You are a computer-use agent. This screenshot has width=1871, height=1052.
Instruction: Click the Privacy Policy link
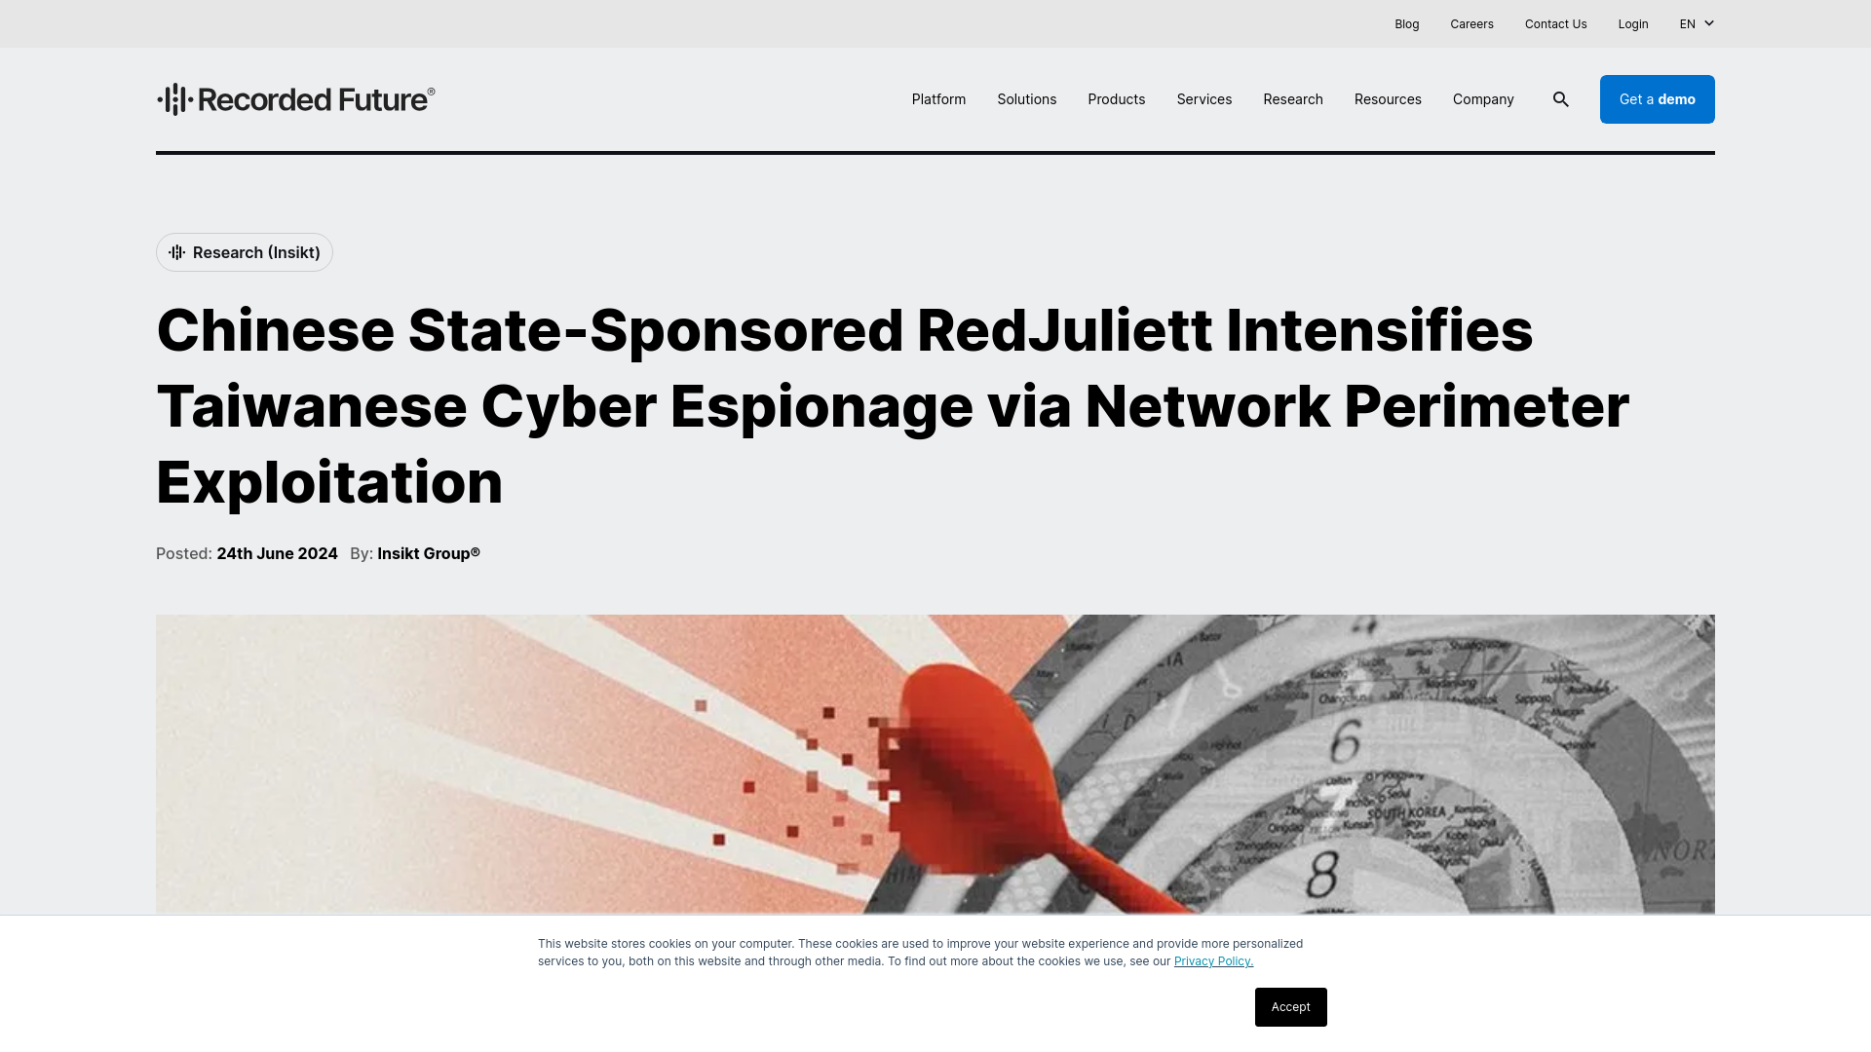click(x=1213, y=960)
